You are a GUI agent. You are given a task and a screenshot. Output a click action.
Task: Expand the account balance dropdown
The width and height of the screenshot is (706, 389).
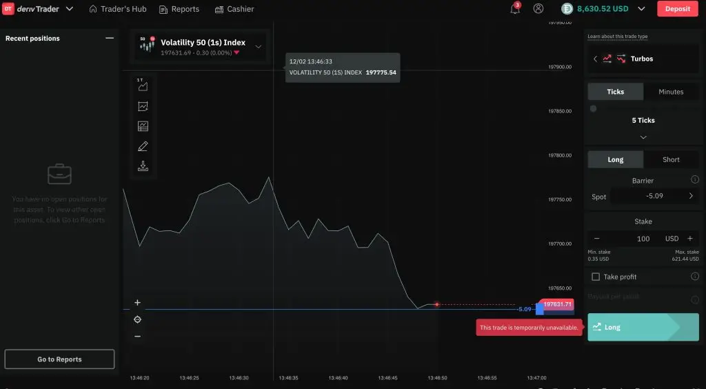(642, 8)
